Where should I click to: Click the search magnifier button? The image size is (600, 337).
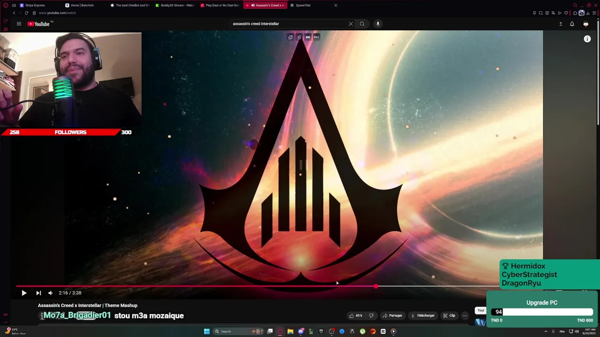[x=362, y=24]
